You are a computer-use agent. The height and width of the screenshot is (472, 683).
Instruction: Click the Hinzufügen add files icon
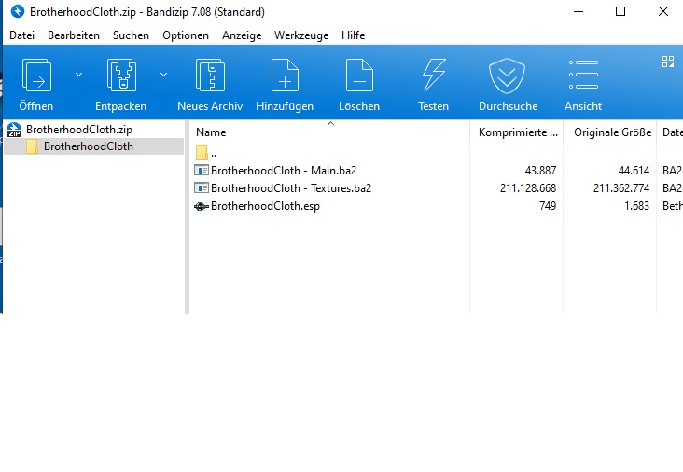285,76
